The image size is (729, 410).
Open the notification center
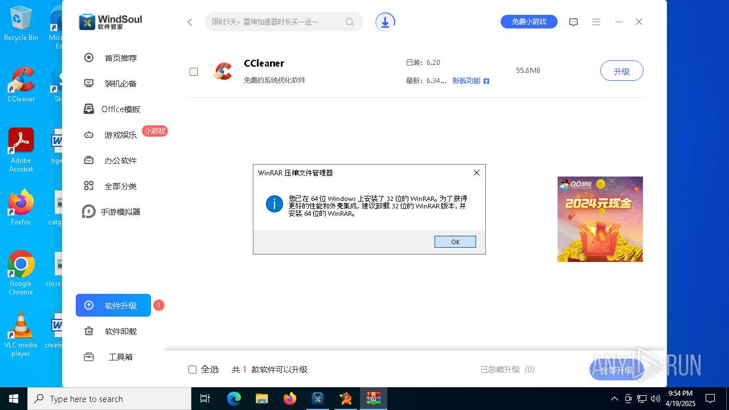[x=710, y=399]
